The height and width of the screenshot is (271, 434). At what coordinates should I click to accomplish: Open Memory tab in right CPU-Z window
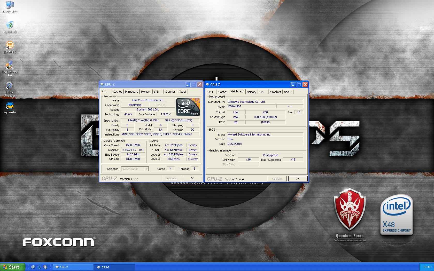[251, 92]
